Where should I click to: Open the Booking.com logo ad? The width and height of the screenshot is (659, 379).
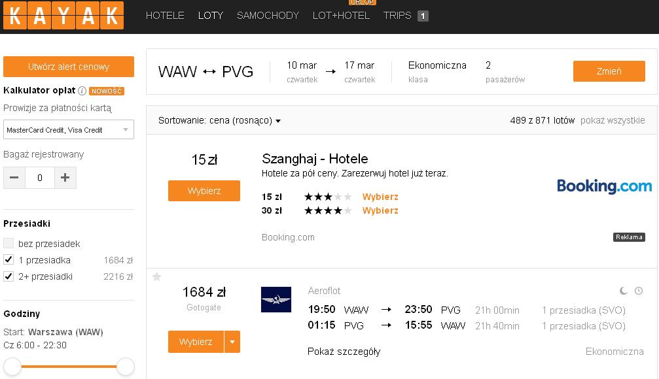pos(605,186)
